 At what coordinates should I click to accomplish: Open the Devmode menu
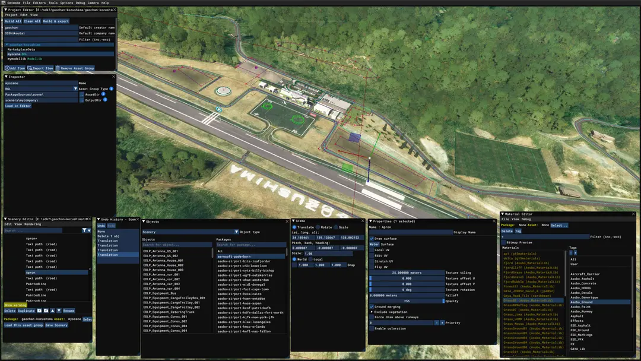[x=14, y=3]
